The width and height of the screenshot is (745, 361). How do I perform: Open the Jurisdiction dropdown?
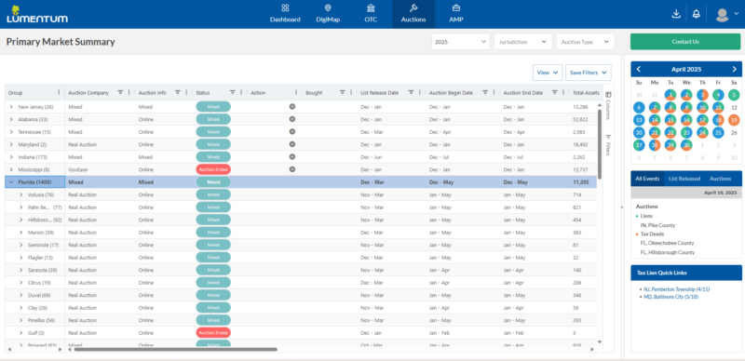click(x=523, y=42)
